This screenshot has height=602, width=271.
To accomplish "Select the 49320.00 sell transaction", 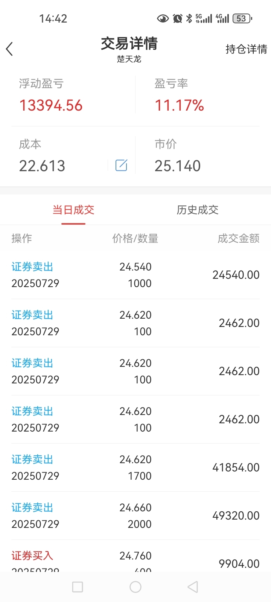I will tap(135, 516).
